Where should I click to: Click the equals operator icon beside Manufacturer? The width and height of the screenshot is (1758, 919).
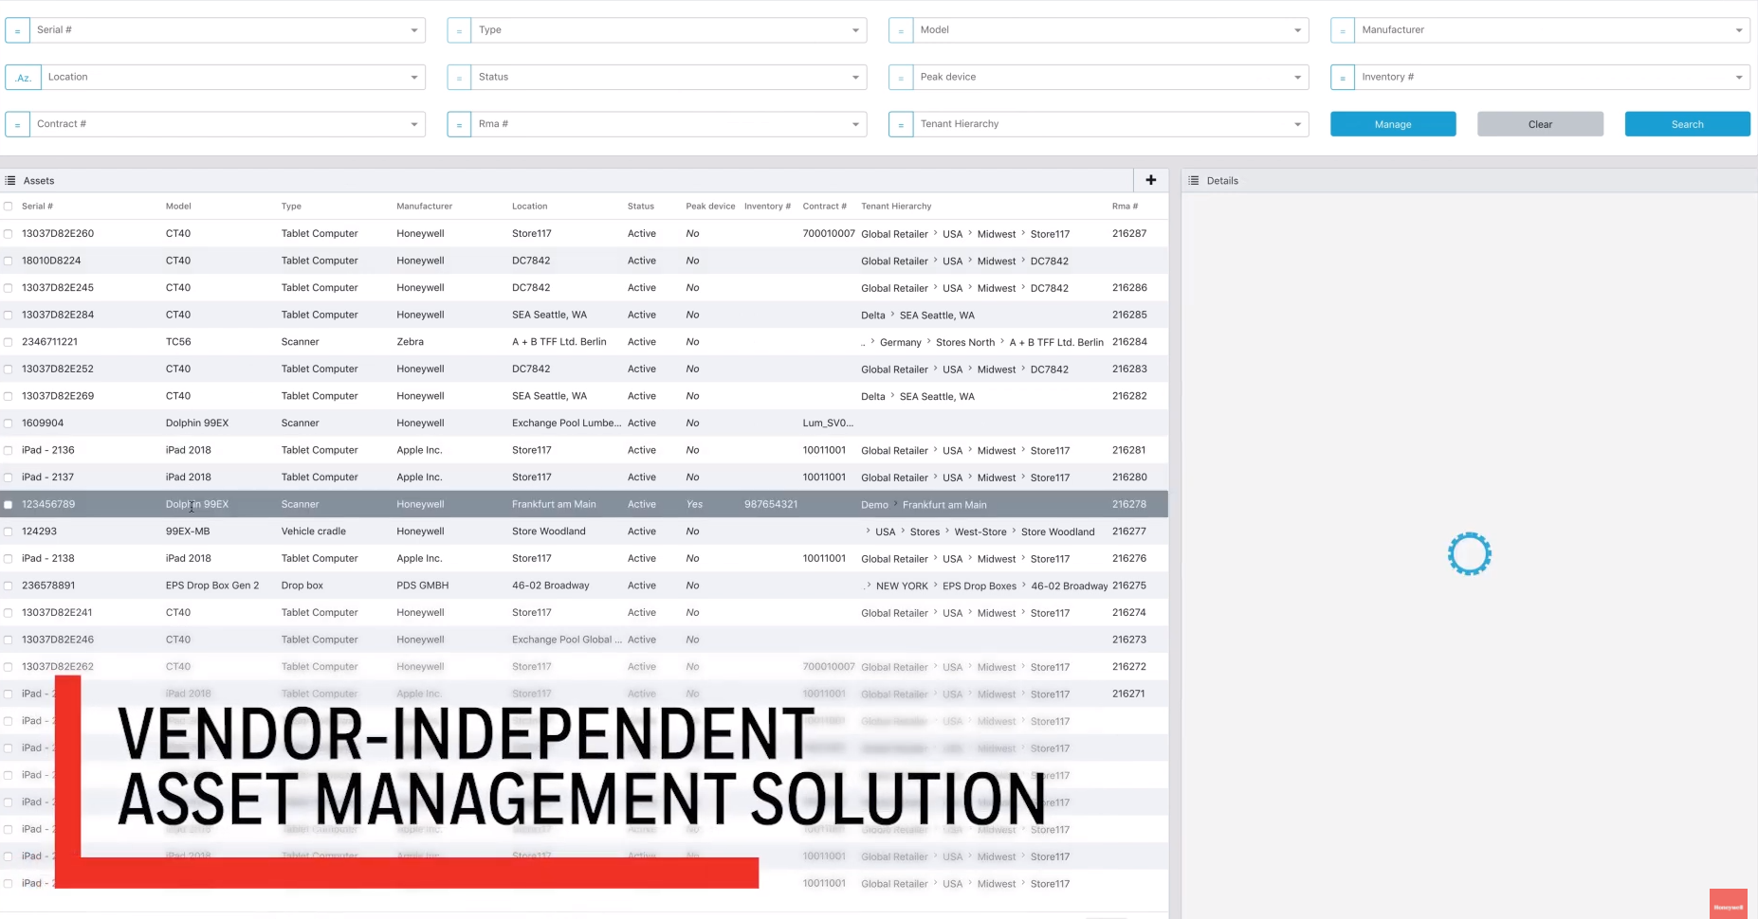click(1343, 30)
